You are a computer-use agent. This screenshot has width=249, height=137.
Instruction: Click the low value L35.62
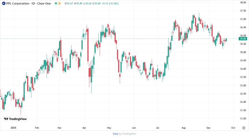pos(87,4)
